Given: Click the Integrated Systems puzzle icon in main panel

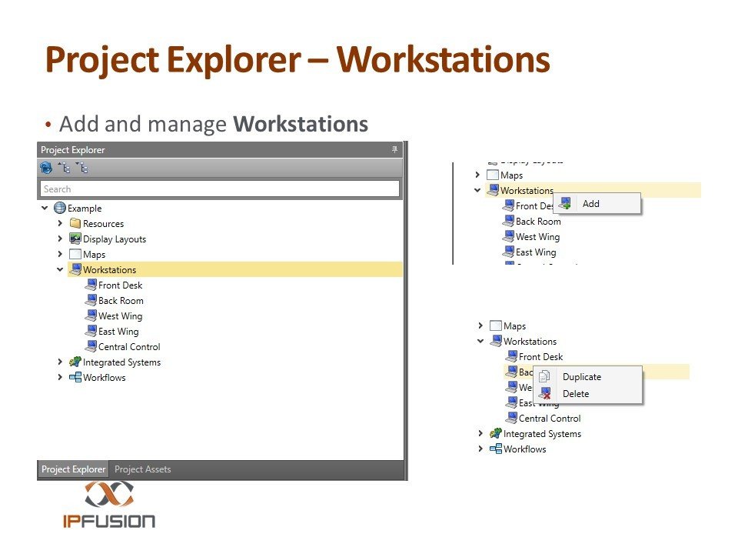Looking at the screenshot, I should point(75,362).
